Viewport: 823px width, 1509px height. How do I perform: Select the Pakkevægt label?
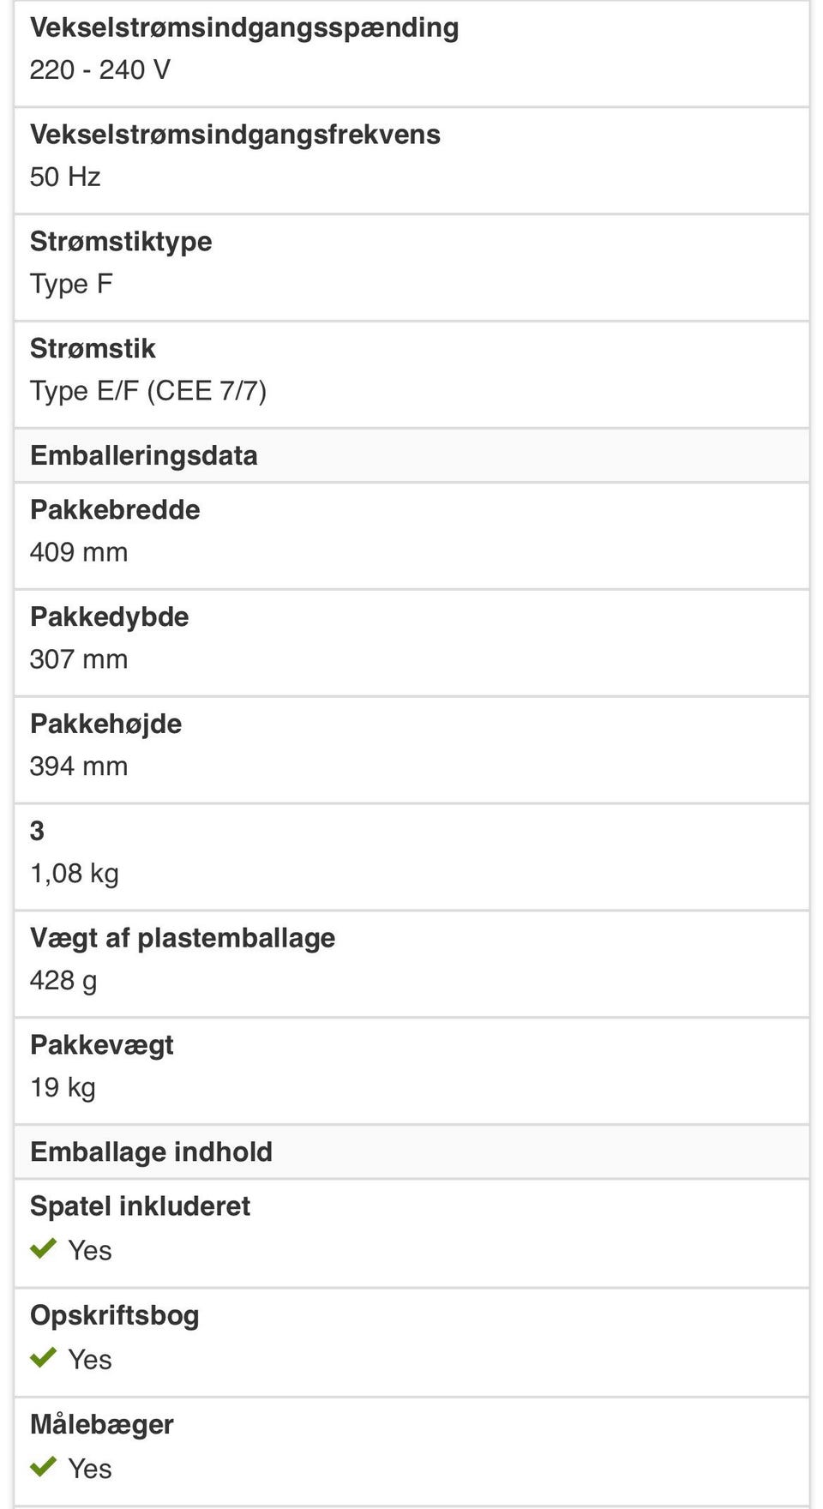point(102,1045)
